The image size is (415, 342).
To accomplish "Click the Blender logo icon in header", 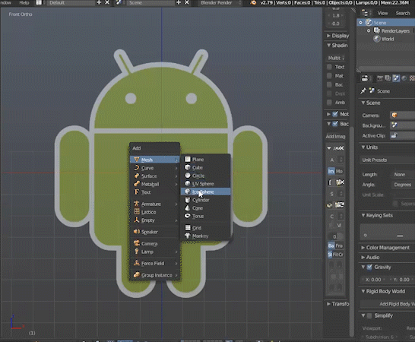I will (x=253, y=2).
